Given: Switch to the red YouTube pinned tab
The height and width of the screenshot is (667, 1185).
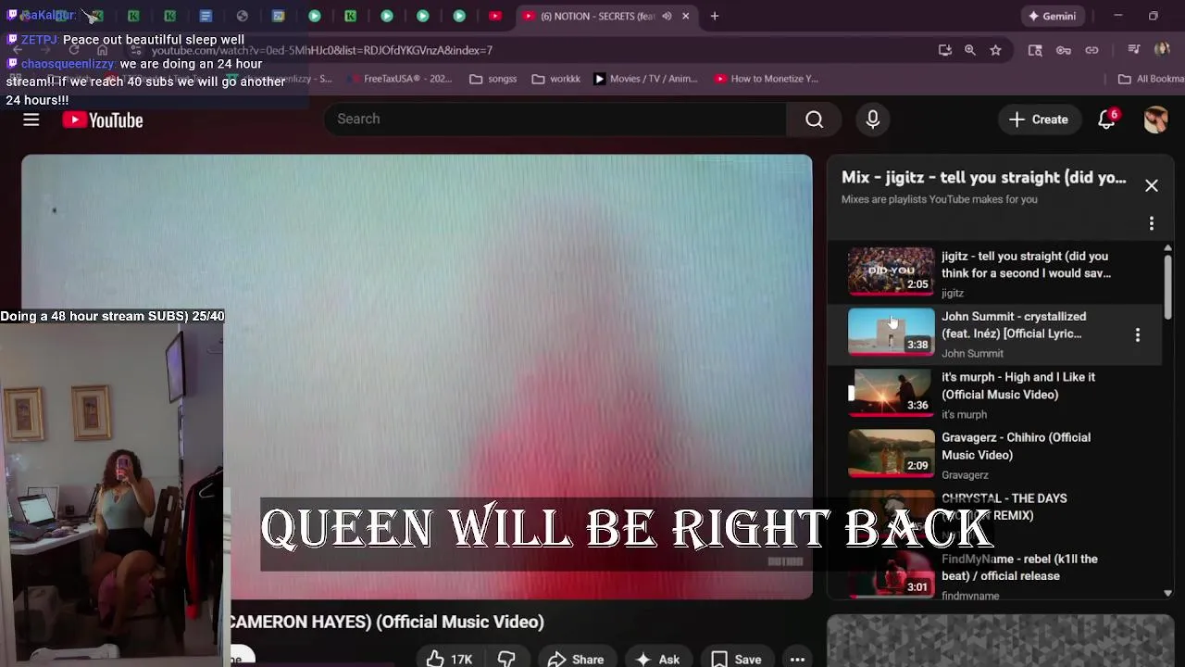Looking at the screenshot, I should pos(495,16).
